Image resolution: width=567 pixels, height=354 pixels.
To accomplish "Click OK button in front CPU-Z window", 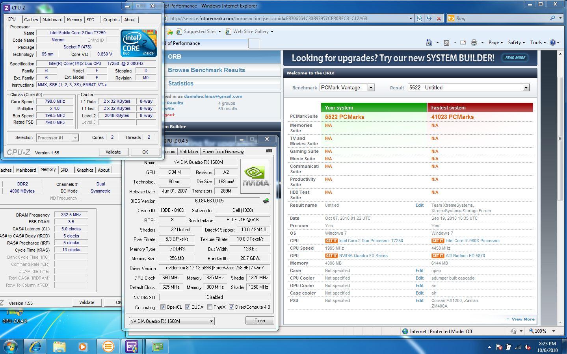I will pyautogui.click(x=145, y=152).
